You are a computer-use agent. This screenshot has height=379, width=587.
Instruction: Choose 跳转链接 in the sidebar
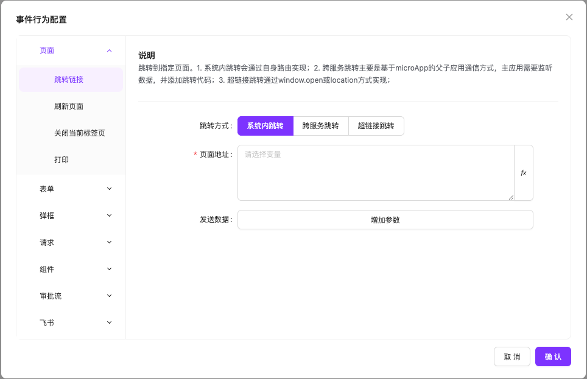pyautogui.click(x=69, y=80)
